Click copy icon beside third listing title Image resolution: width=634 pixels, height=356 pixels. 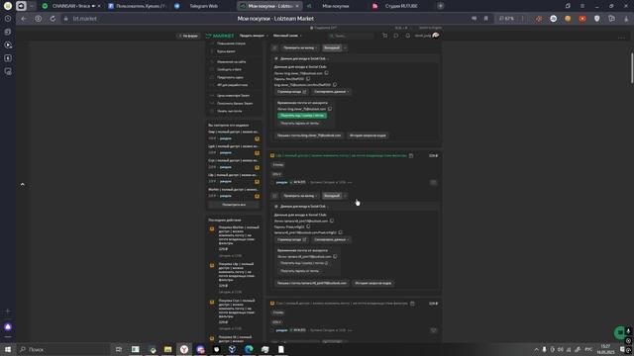click(412, 304)
